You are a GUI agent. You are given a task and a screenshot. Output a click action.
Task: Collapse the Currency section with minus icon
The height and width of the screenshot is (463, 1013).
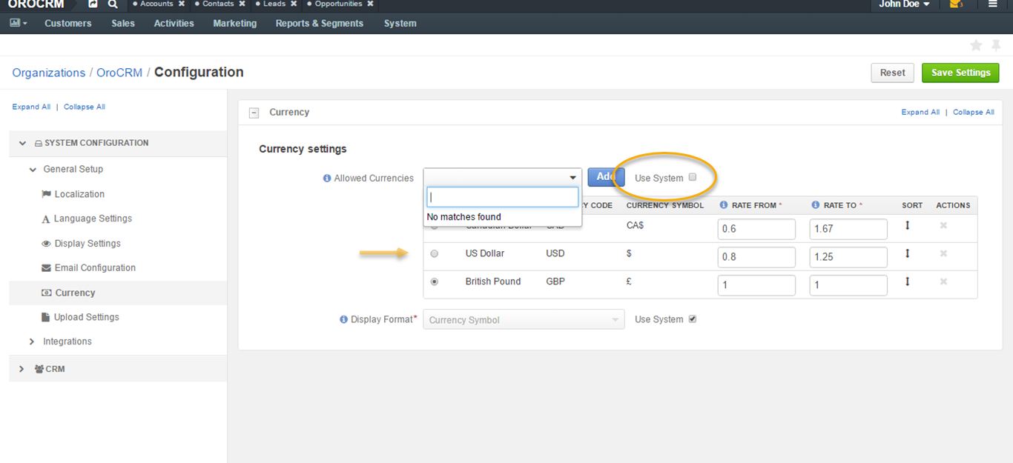click(x=254, y=113)
